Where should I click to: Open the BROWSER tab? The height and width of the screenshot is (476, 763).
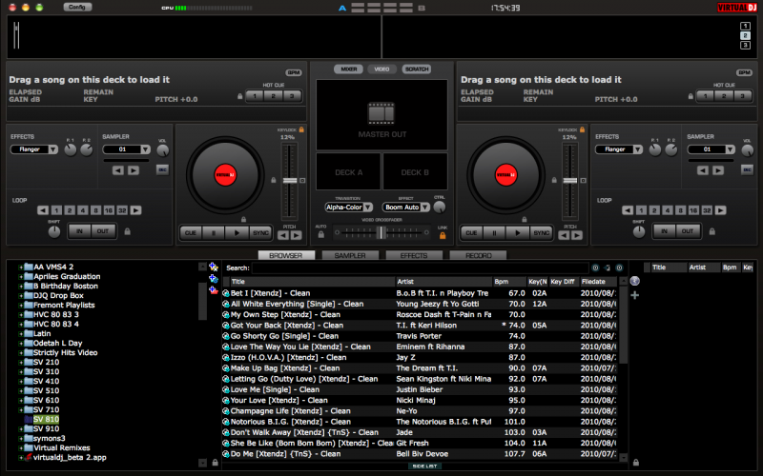[286, 255]
